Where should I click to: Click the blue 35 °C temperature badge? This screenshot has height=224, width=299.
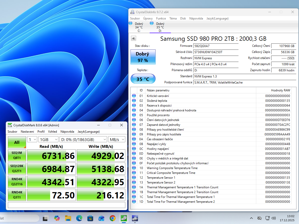pos(143,79)
